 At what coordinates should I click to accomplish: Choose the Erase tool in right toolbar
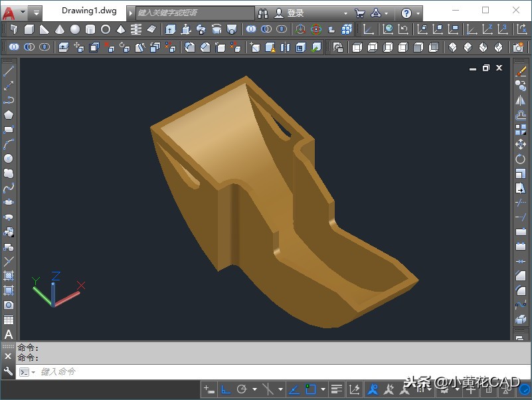click(x=521, y=71)
